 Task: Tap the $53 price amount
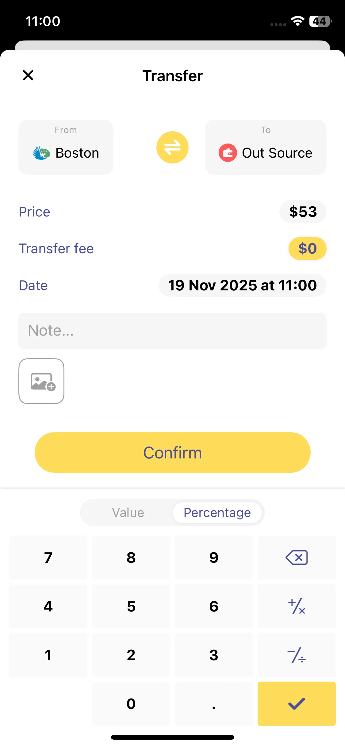[x=303, y=212]
